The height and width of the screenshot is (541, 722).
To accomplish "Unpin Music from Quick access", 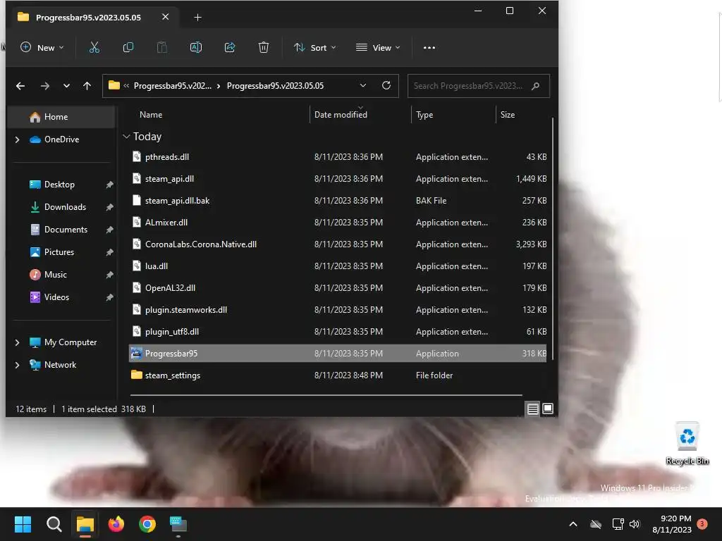I will [109, 275].
